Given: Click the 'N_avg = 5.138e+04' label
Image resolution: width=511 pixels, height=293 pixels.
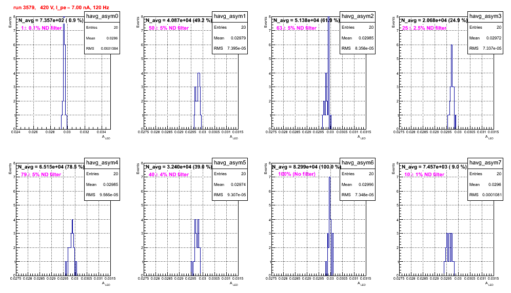Looking at the screenshot, I should pos(306,20).
